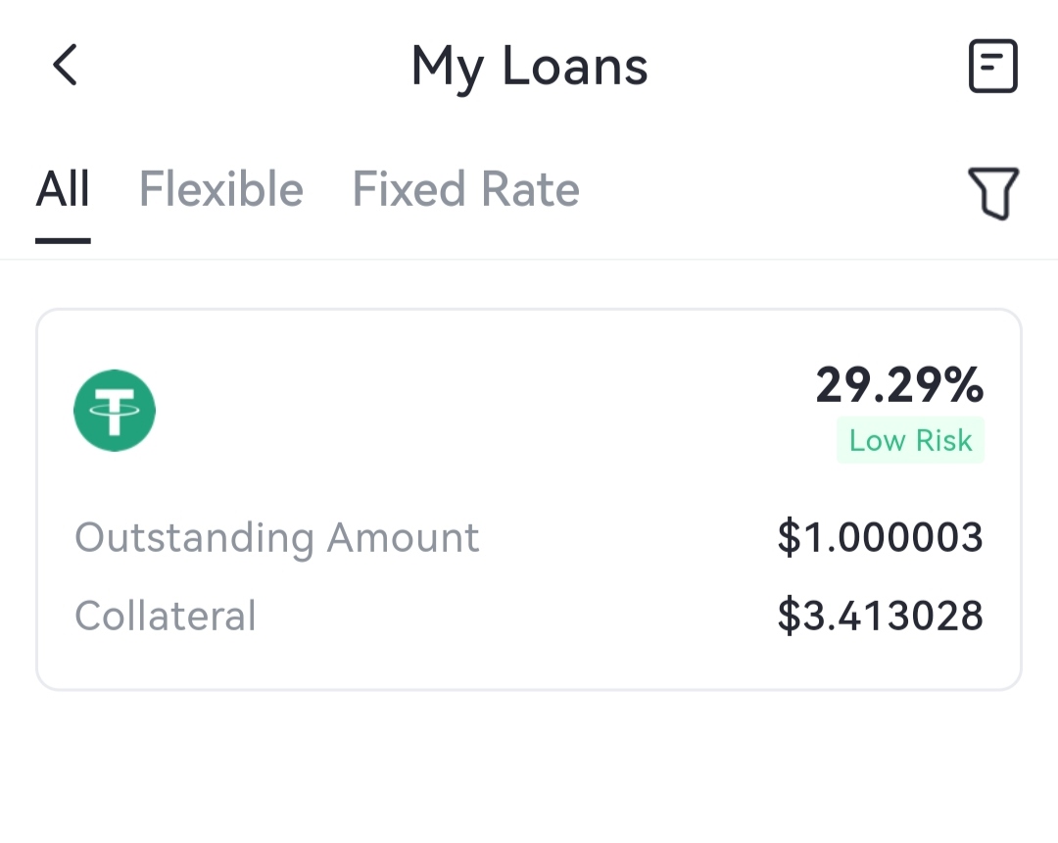Screen dimensions: 1058x843
Task: Click header space between back arrow and title
Action: pos(235,67)
